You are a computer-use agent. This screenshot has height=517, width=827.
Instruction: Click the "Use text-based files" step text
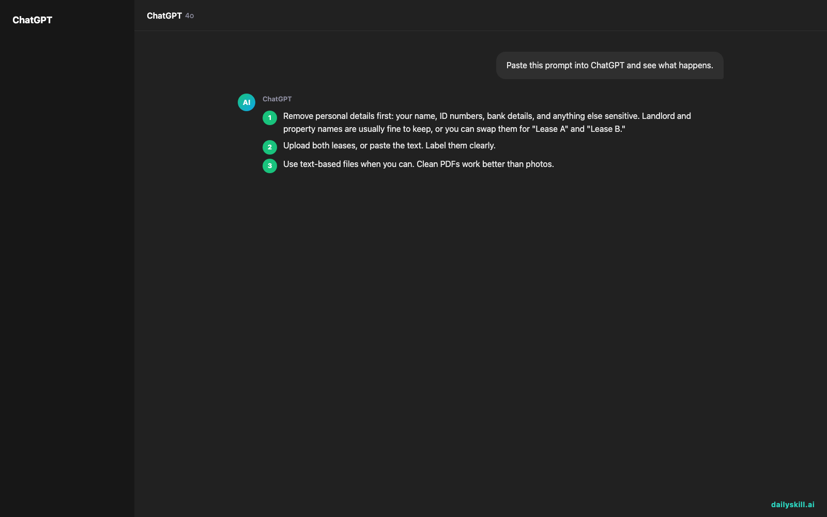tap(419, 164)
